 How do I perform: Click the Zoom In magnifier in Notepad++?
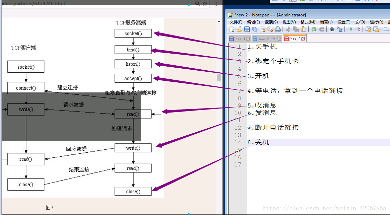click(x=350, y=29)
